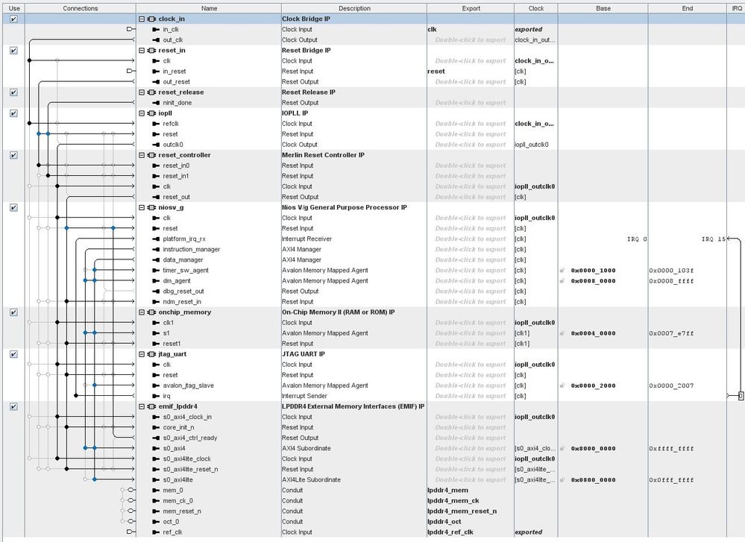This screenshot has height=542, width=745.
Task: Click the iopll component chip icon
Action: click(151, 113)
